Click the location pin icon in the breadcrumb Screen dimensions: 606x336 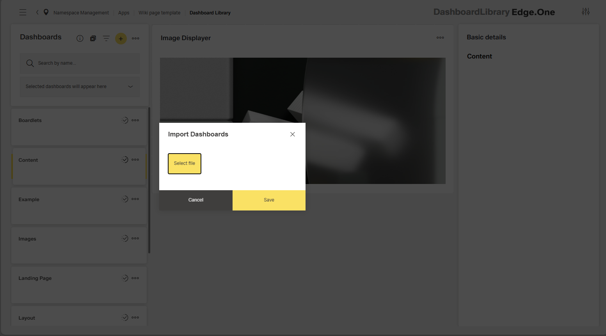pos(46,12)
